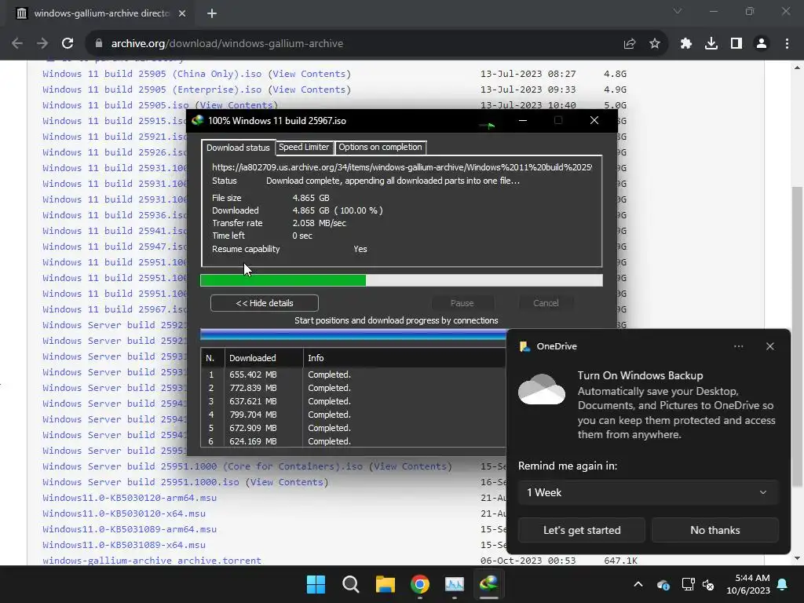The image size is (804, 603).
Task: Open Options on completion tab
Action: point(380,147)
